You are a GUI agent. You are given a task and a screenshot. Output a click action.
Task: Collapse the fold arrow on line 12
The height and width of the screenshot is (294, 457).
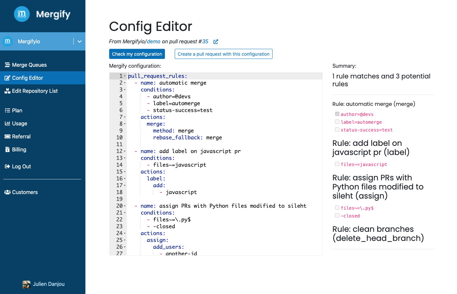pos(125,151)
